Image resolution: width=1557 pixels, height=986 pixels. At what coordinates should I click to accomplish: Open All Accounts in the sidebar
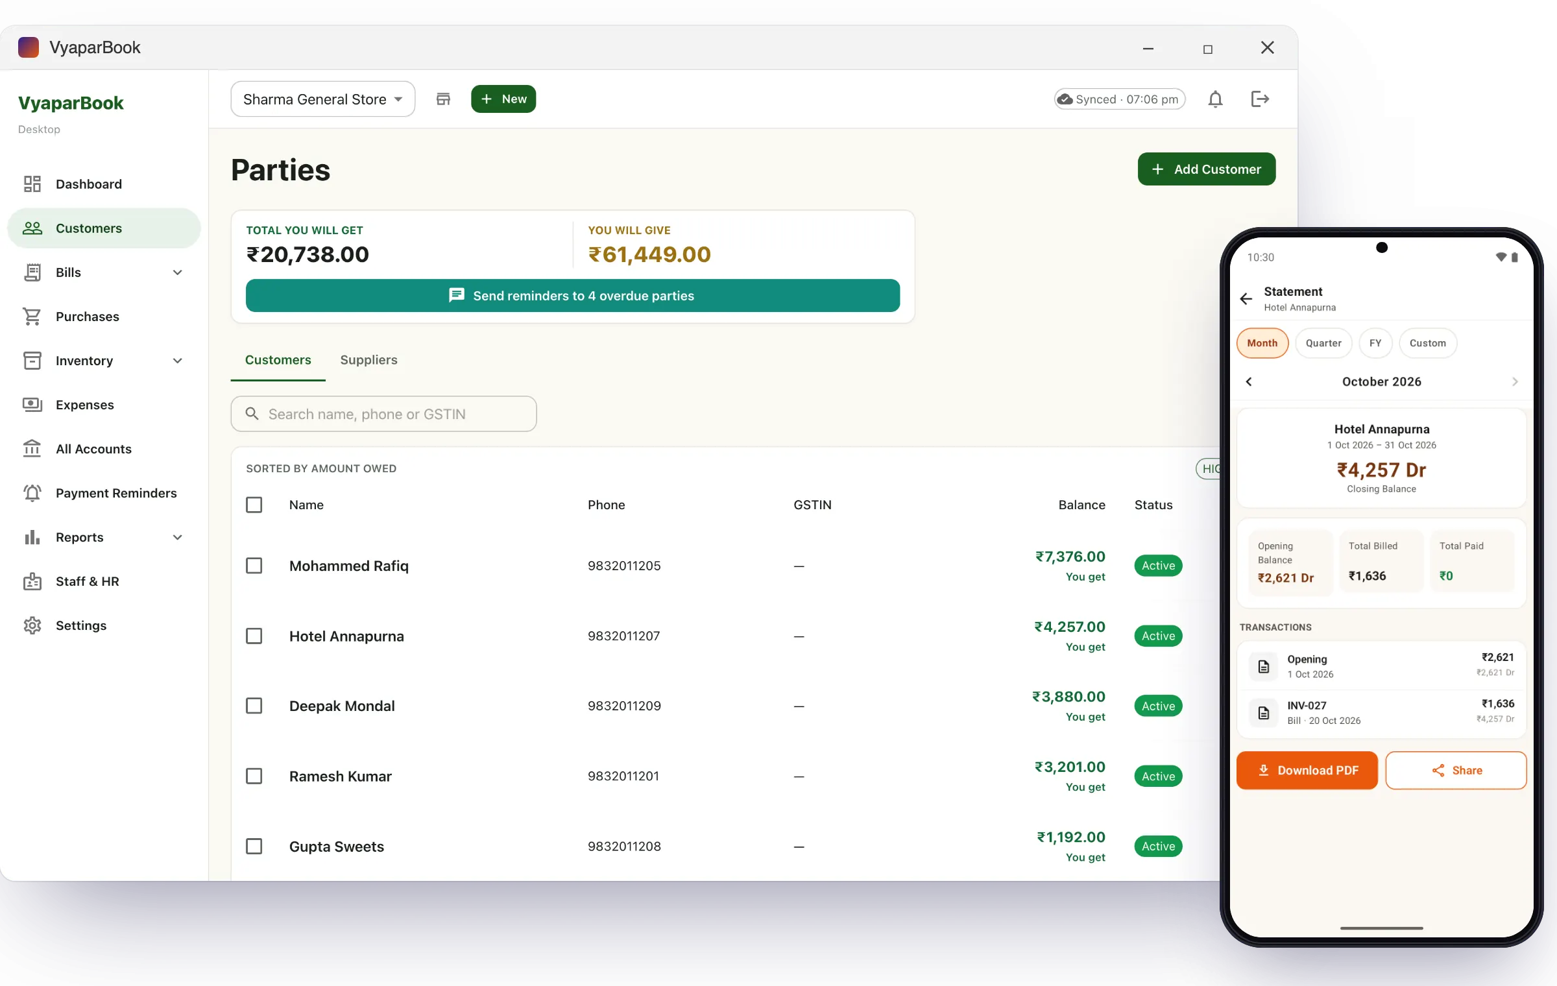point(104,449)
